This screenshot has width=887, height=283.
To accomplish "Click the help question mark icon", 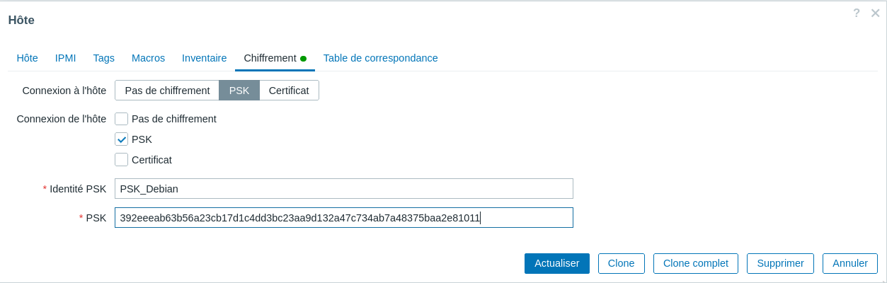I will pos(857,13).
